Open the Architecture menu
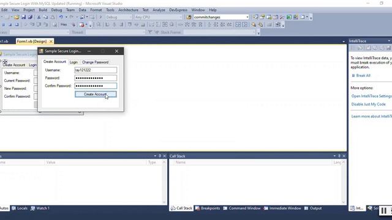 [x=128, y=10]
